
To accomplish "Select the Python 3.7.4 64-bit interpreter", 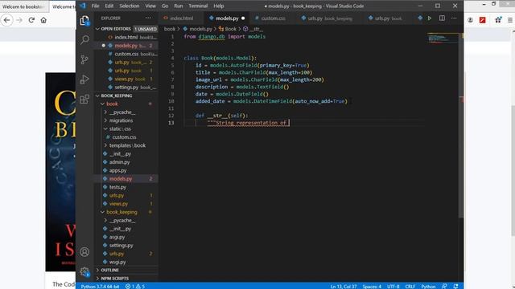I will (100, 287).
